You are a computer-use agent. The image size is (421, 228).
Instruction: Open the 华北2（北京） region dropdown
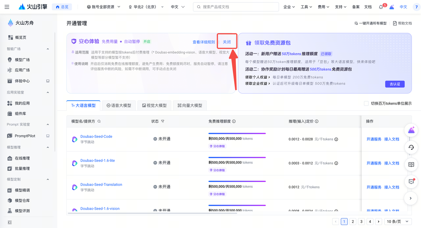(146, 7)
